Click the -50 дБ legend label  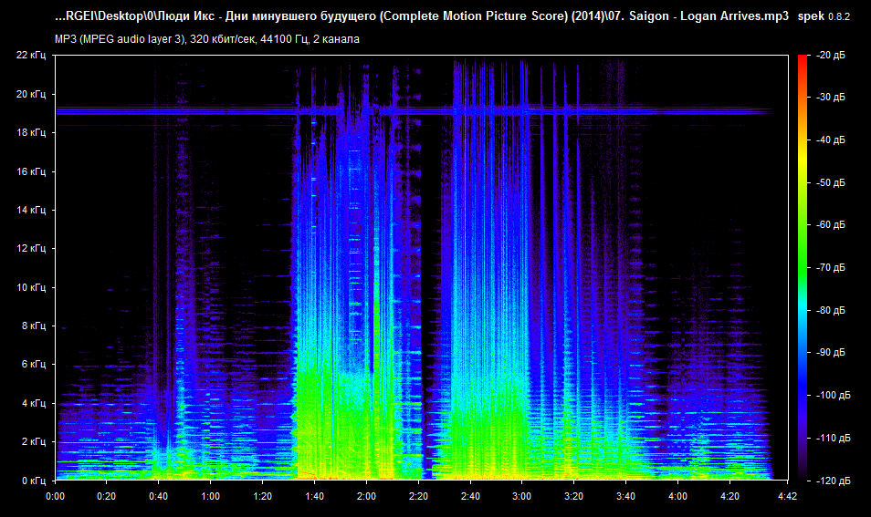(x=831, y=183)
